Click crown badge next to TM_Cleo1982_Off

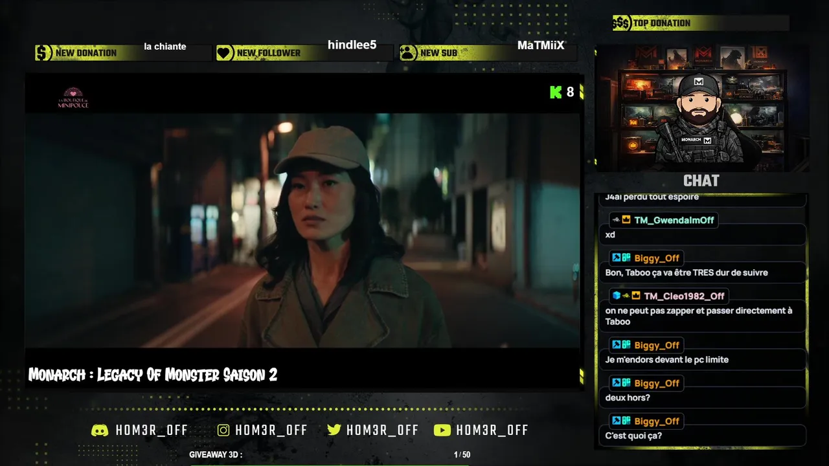click(636, 296)
